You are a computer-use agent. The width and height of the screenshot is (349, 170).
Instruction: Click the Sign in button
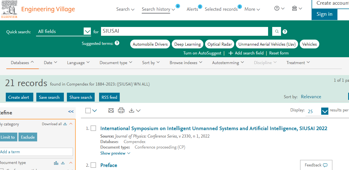point(325,14)
